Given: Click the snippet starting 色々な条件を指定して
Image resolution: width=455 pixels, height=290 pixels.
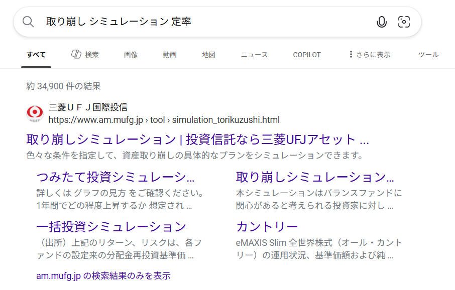Looking at the screenshot, I should [195, 156].
